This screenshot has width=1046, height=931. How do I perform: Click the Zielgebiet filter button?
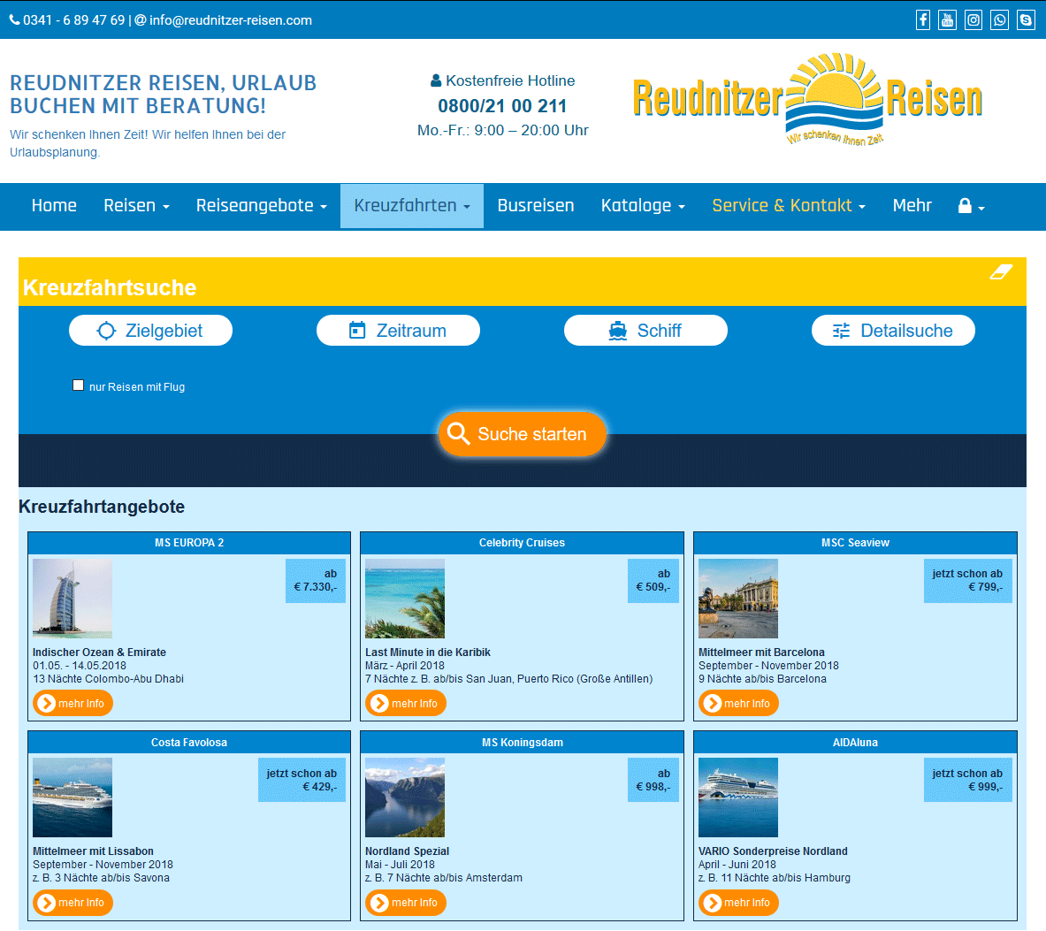(150, 331)
